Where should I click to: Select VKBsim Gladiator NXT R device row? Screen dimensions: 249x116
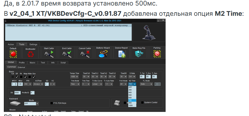[x=68, y=25]
